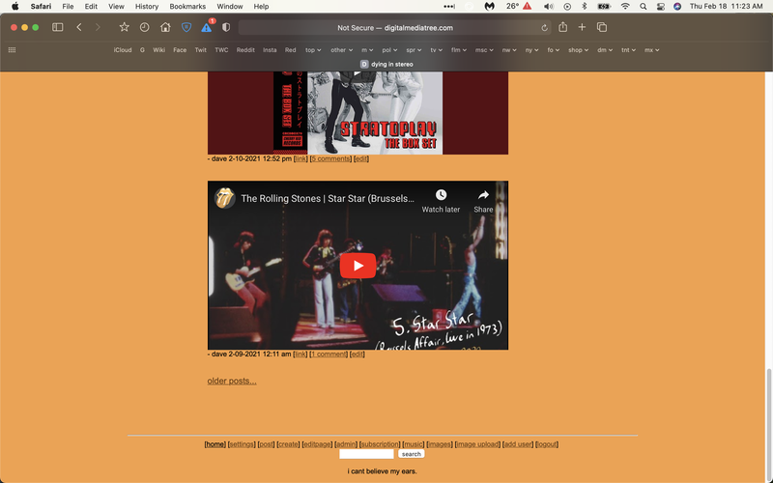The width and height of the screenshot is (773, 483).
Task: Click the address bar showing digitalmediatree.com
Action: [395, 28]
